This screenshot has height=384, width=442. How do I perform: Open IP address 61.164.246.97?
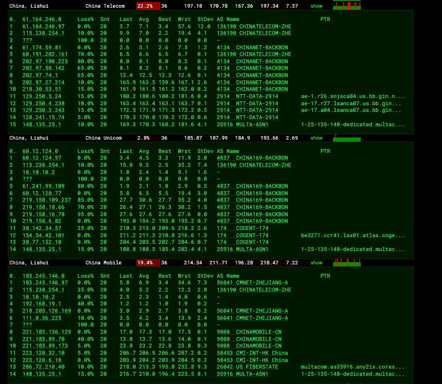pos(43,26)
